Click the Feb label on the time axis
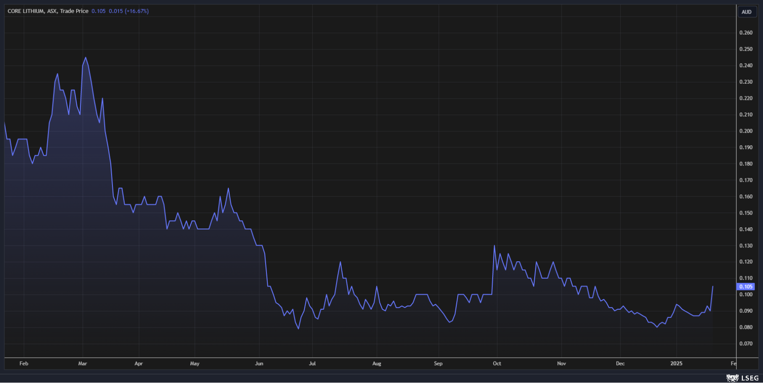This screenshot has width=763, height=383. [24, 363]
